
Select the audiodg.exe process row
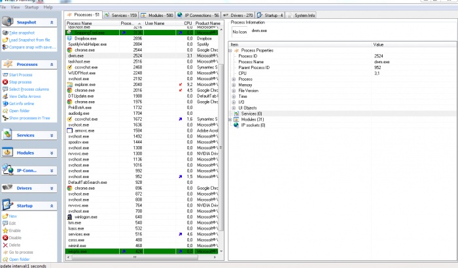pos(142,113)
